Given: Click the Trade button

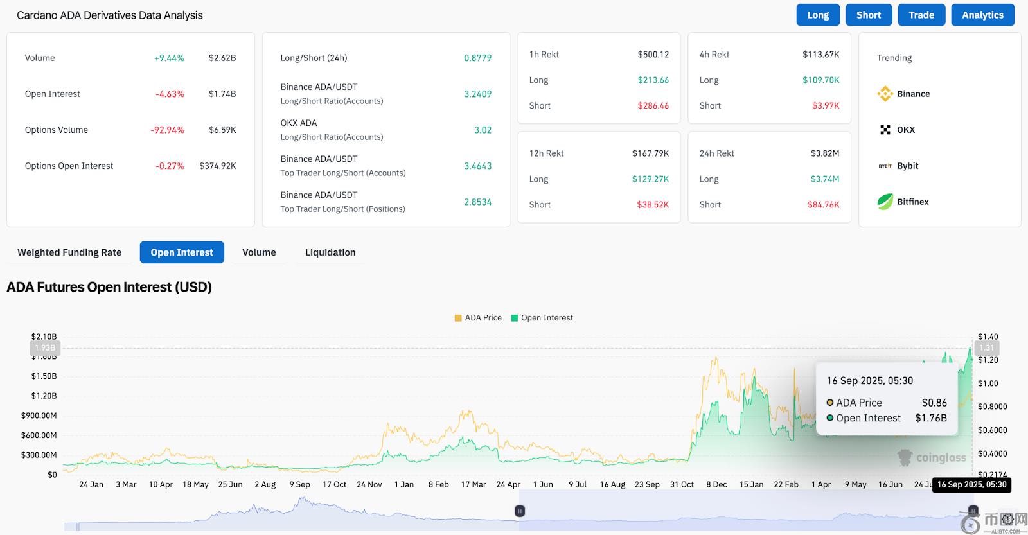Looking at the screenshot, I should coord(921,15).
